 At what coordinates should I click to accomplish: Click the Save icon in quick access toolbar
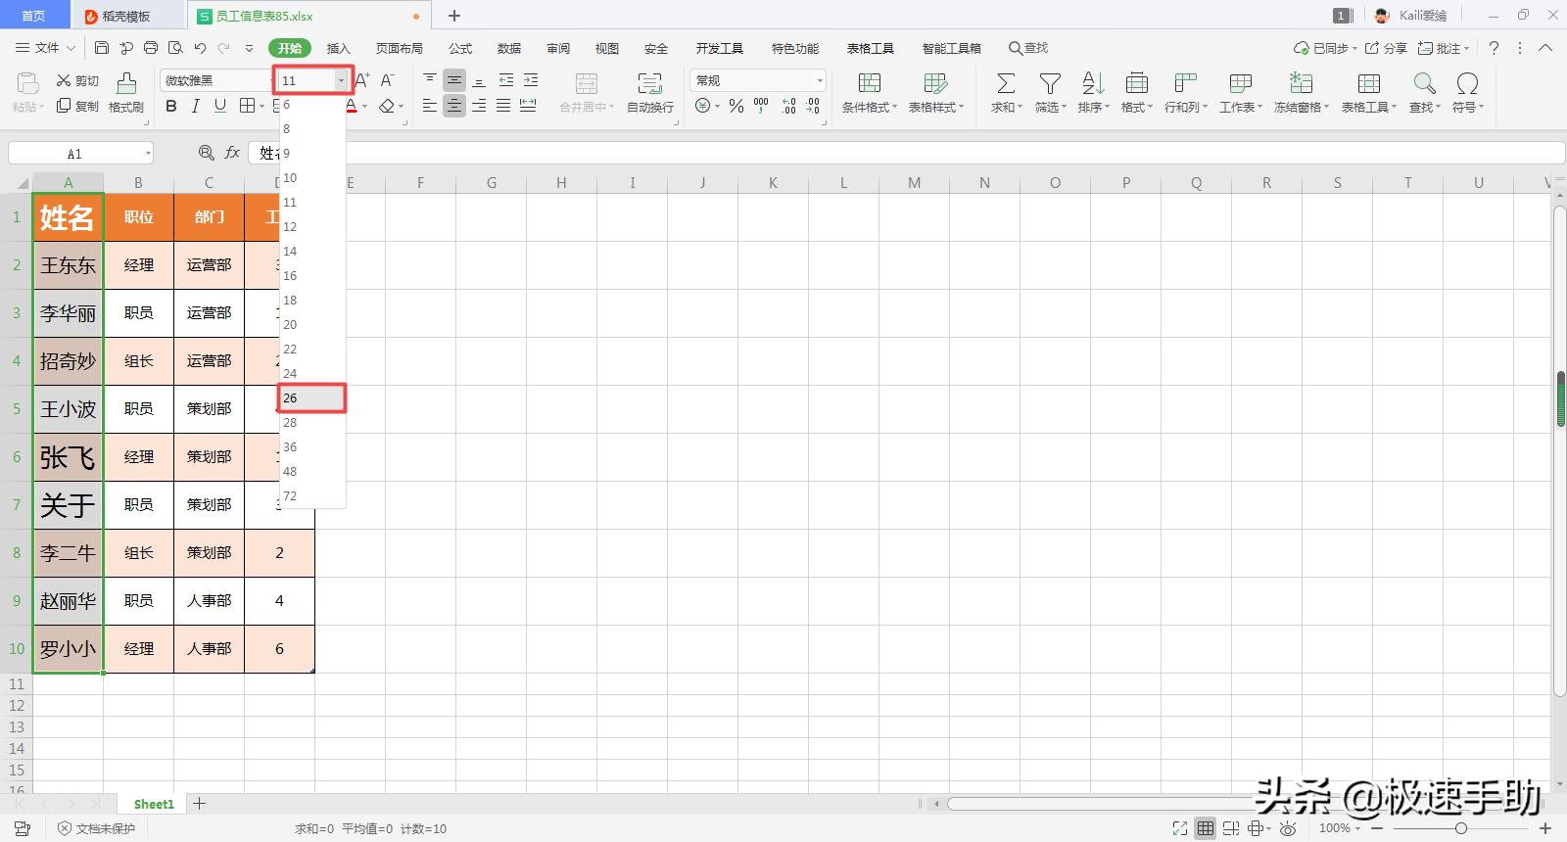(102, 48)
